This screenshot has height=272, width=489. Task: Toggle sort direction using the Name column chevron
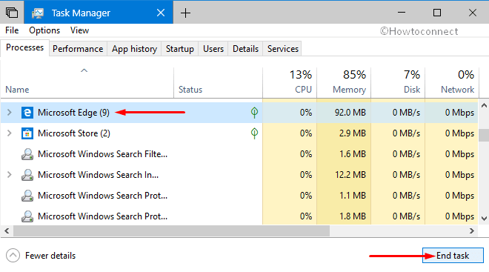tap(84, 70)
